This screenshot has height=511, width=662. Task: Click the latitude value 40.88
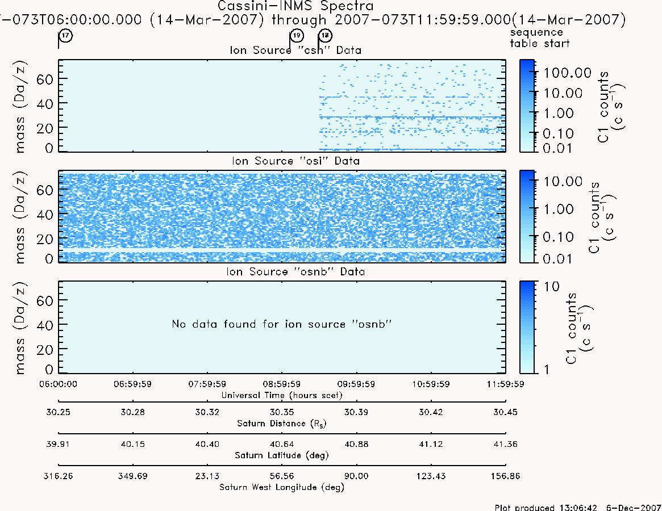pyautogui.click(x=356, y=444)
